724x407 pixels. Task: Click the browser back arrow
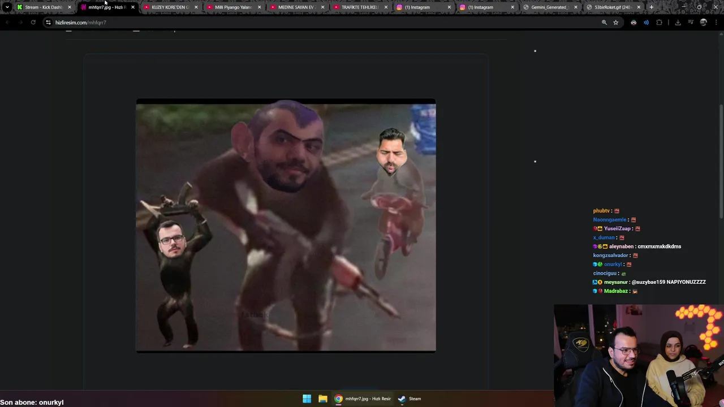(x=7, y=23)
